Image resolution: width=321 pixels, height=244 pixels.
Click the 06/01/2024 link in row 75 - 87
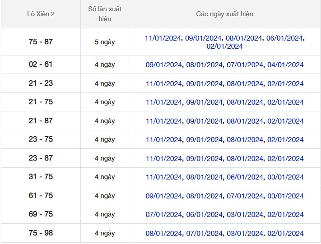click(x=284, y=38)
